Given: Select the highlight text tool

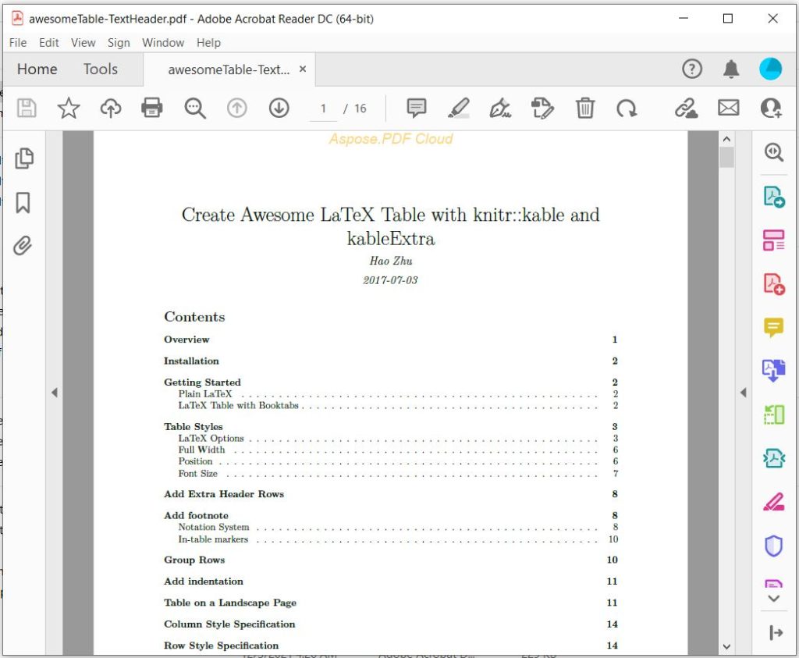Looking at the screenshot, I should tap(459, 108).
